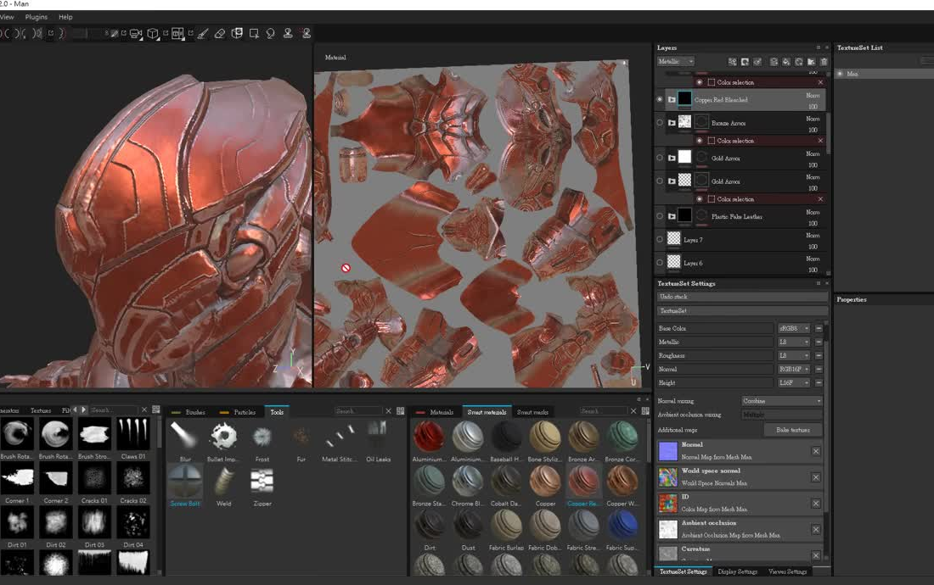The width and height of the screenshot is (934, 585).
Task: Select the Zipper tool preset
Action: tap(262, 482)
